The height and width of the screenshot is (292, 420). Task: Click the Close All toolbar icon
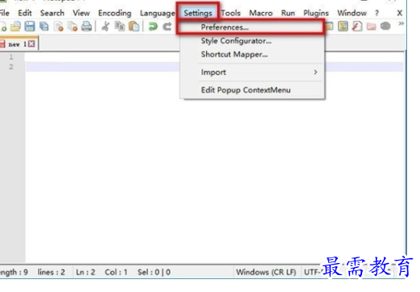[72, 27]
